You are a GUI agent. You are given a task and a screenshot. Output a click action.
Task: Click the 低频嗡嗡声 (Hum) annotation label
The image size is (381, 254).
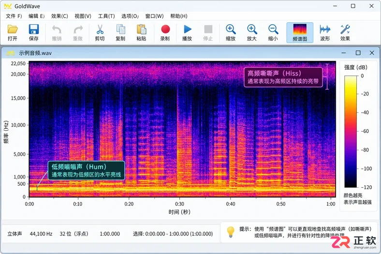[86, 170]
